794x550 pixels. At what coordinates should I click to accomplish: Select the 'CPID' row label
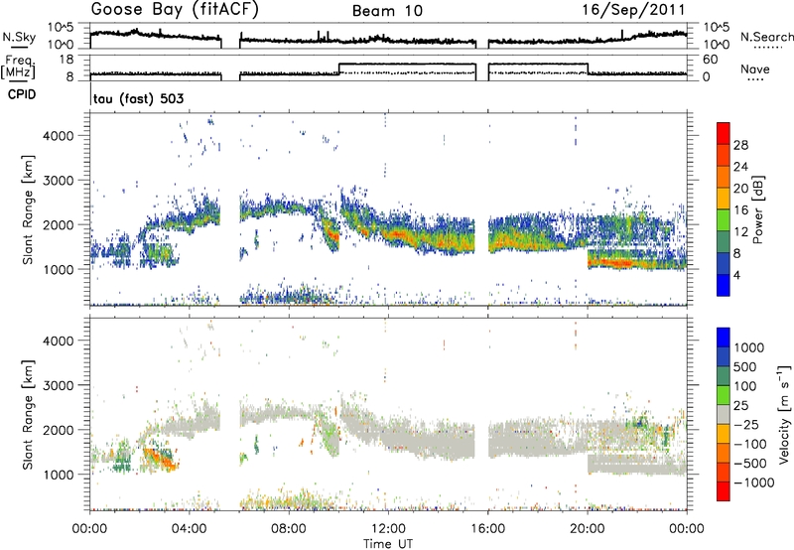tap(22, 94)
